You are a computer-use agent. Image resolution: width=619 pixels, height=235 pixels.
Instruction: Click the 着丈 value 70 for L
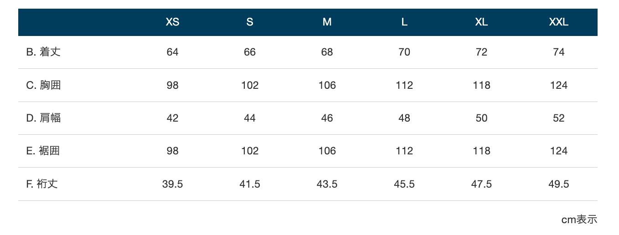404,52
